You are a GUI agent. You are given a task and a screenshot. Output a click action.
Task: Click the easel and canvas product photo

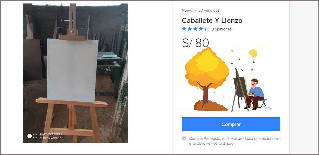click(x=75, y=73)
